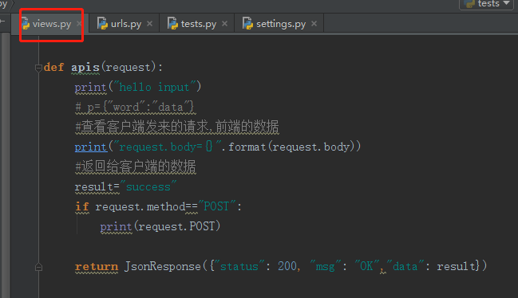Switch to the urls.py editor tab
The width and height of the screenshot is (518, 298).
[125, 24]
